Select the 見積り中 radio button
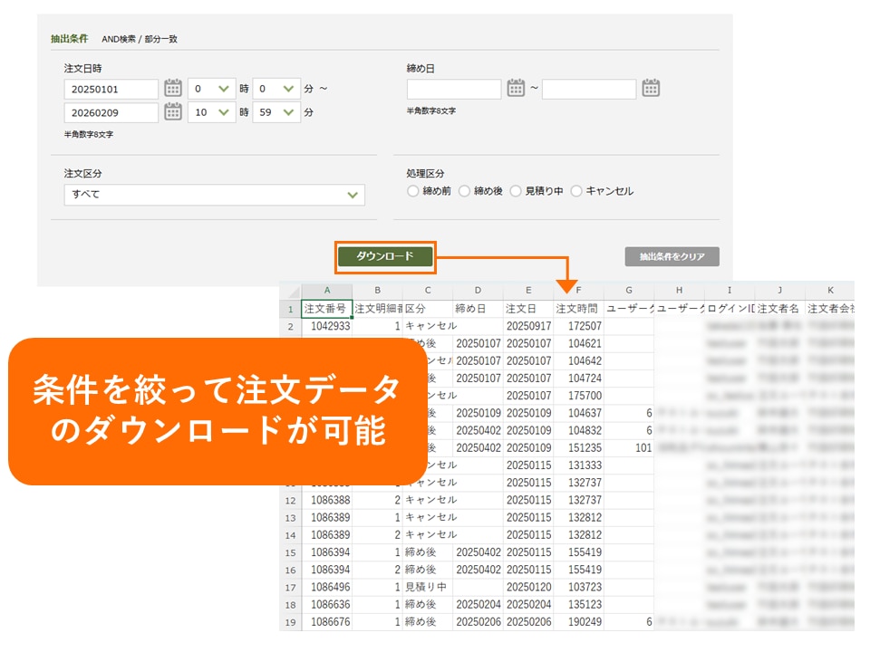This screenshot has width=870, height=652. [x=516, y=191]
